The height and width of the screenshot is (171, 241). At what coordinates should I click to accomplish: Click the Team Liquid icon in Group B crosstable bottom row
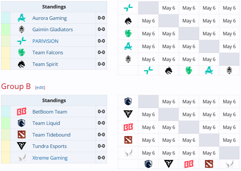tap(148, 164)
